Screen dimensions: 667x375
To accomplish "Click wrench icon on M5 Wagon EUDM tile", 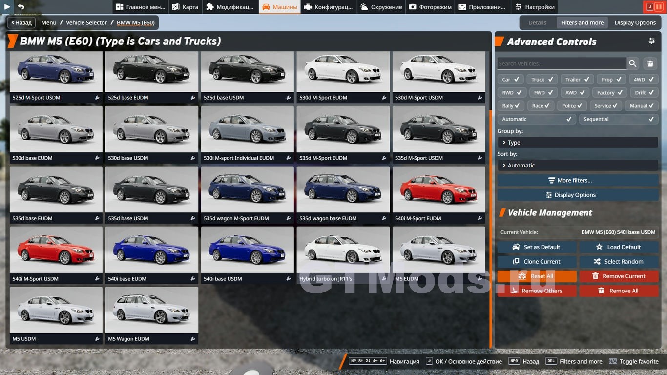I will point(193,339).
